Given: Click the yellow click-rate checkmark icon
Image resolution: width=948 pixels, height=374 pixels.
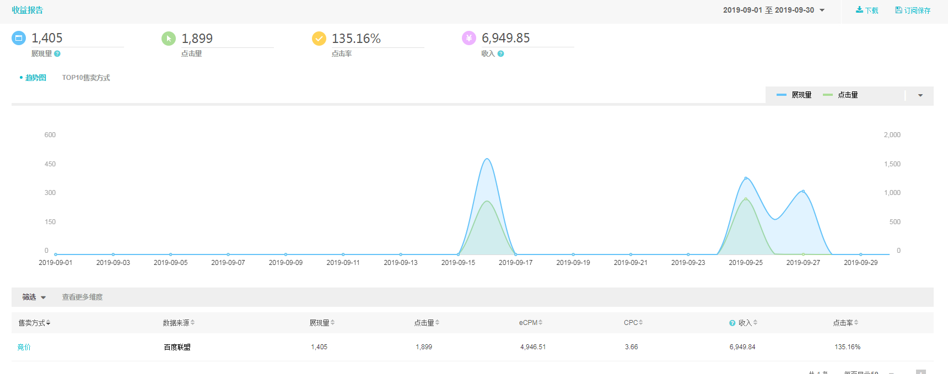Looking at the screenshot, I should click(x=319, y=38).
